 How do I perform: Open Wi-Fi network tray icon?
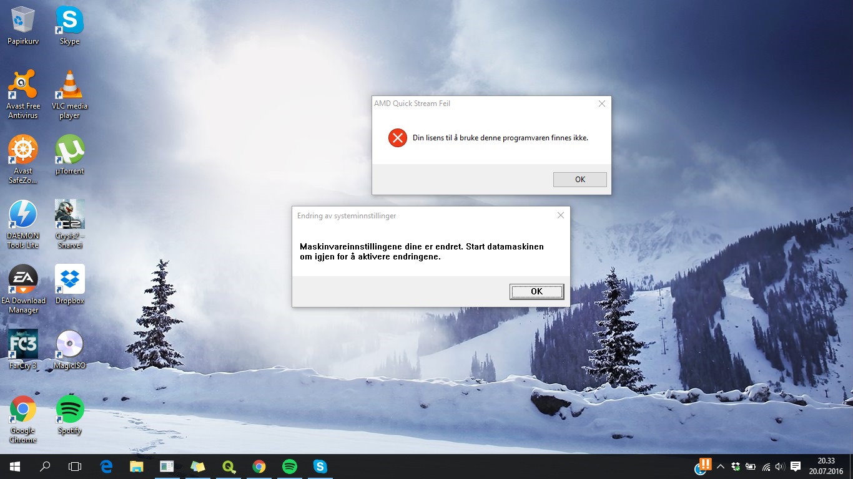click(766, 467)
